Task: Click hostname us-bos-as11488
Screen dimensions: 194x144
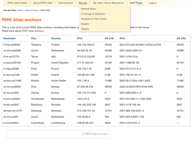Action: pos(12,81)
